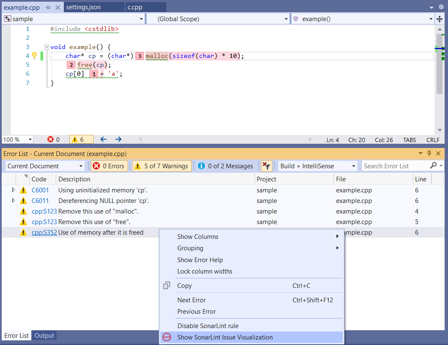Click the clear filters icon in Error List

(x=266, y=166)
